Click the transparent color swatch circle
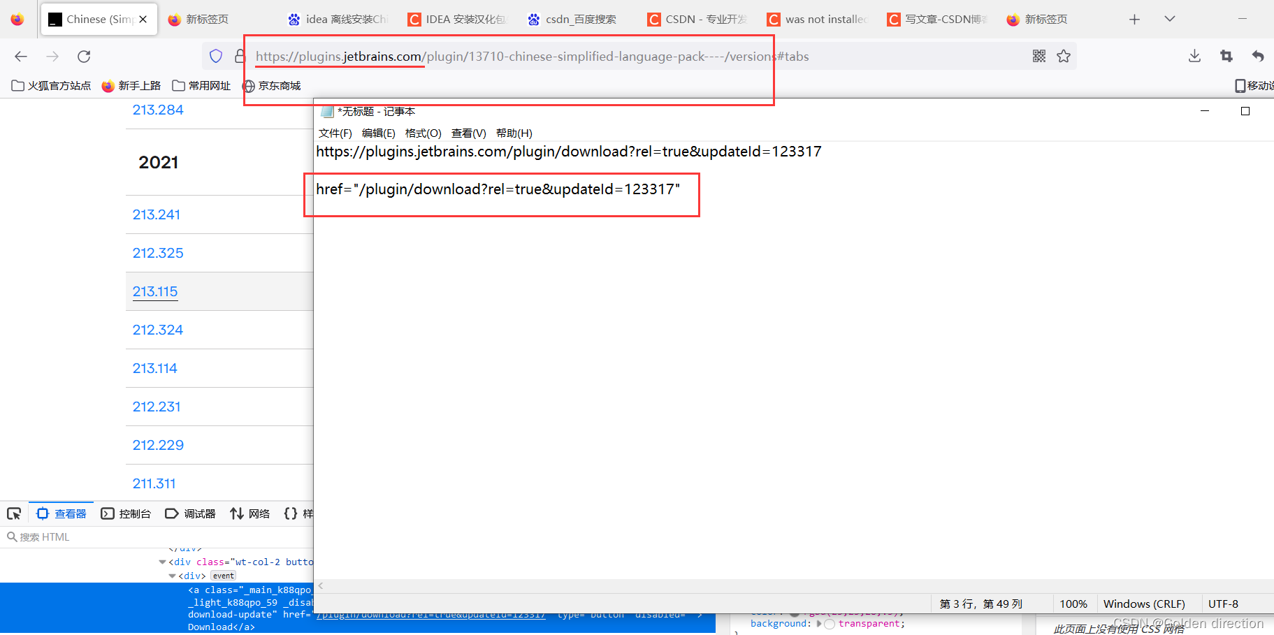Image resolution: width=1274 pixels, height=635 pixels. tap(830, 624)
